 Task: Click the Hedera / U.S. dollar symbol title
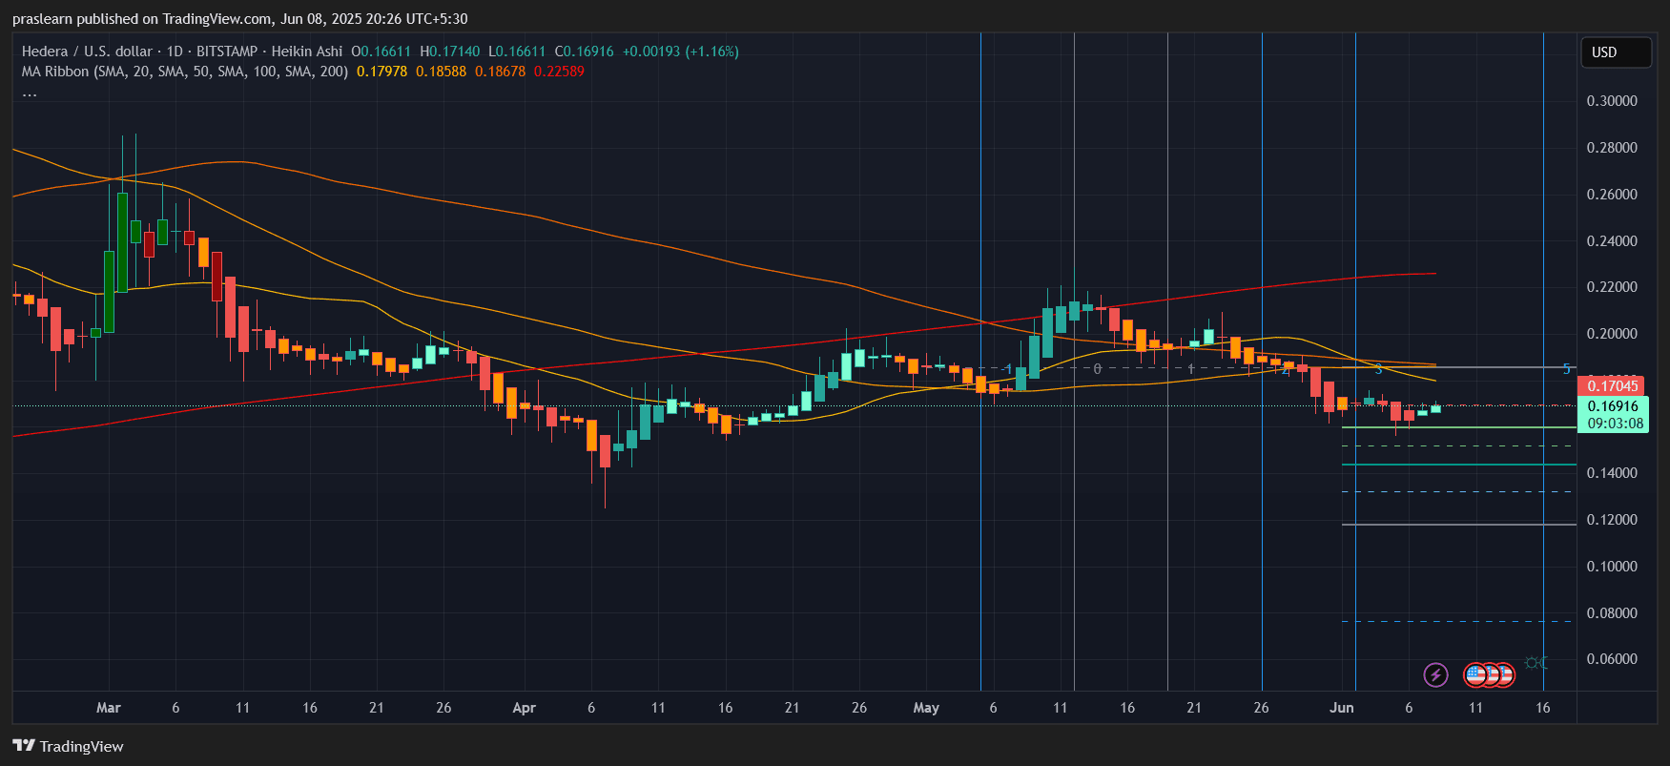click(x=87, y=52)
